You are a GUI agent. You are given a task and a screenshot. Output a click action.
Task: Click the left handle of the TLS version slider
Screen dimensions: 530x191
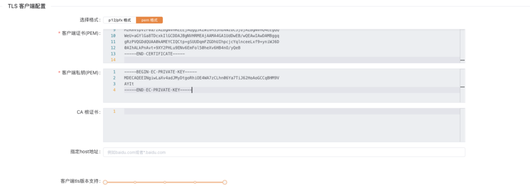point(105,182)
